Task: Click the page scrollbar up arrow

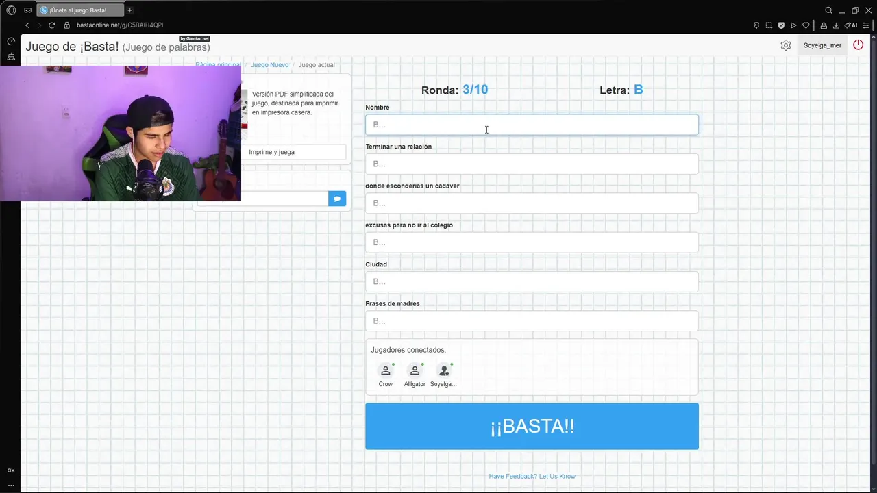Action: [x=874, y=38]
